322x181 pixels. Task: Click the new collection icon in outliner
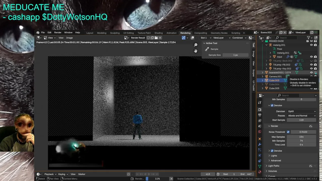coord(316,38)
